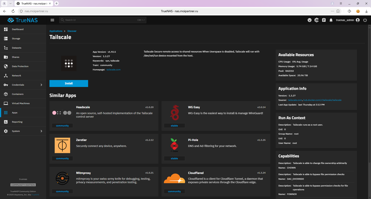Open the jobs clipboard icon
Image resolution: width=371 pixels, height=199 pixels.
[324, 20]
